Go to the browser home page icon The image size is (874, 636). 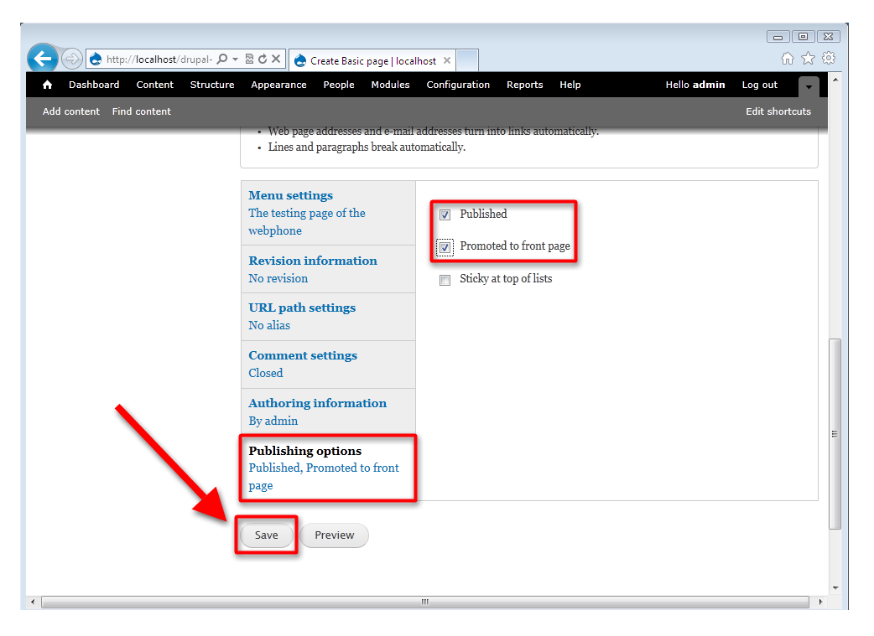[x=788, y=59]
